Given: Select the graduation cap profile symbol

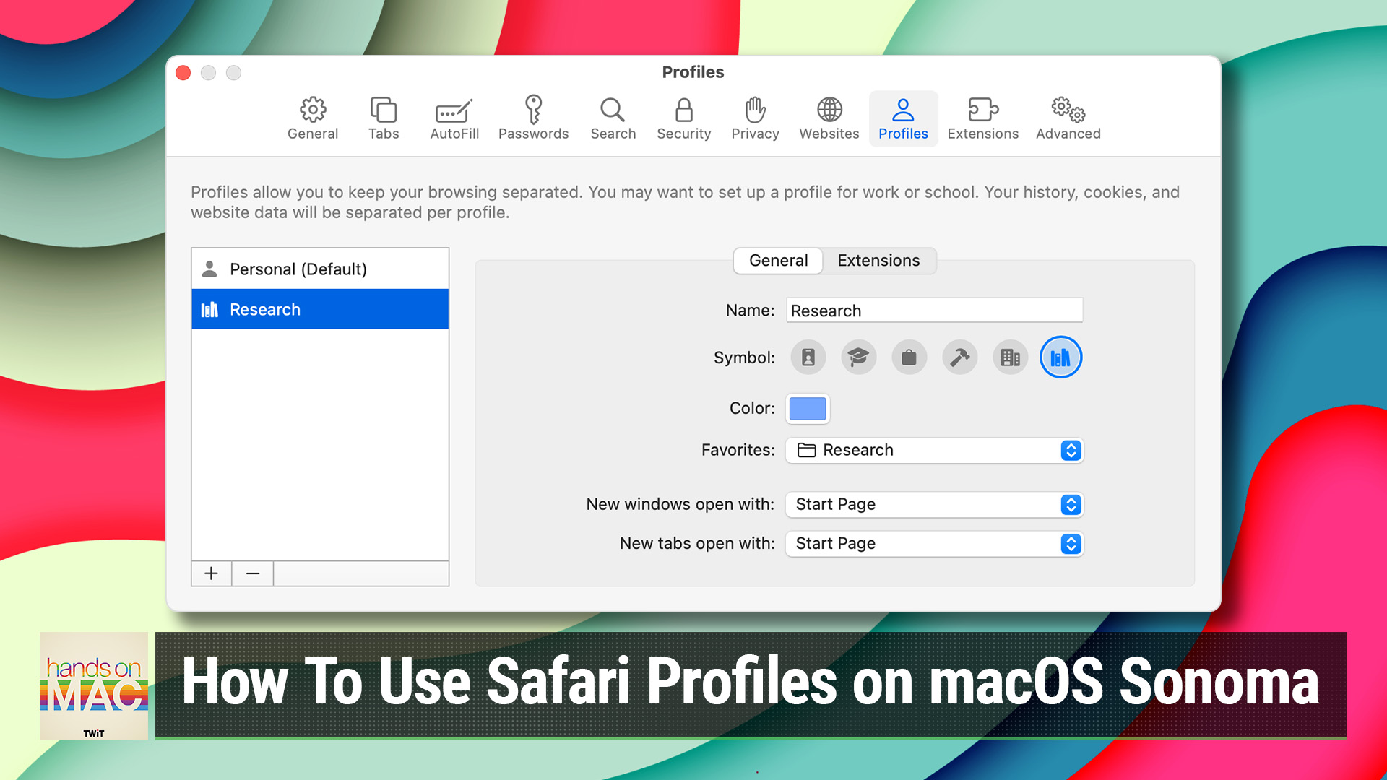Looking at the screenshot, I should (858, 357).
